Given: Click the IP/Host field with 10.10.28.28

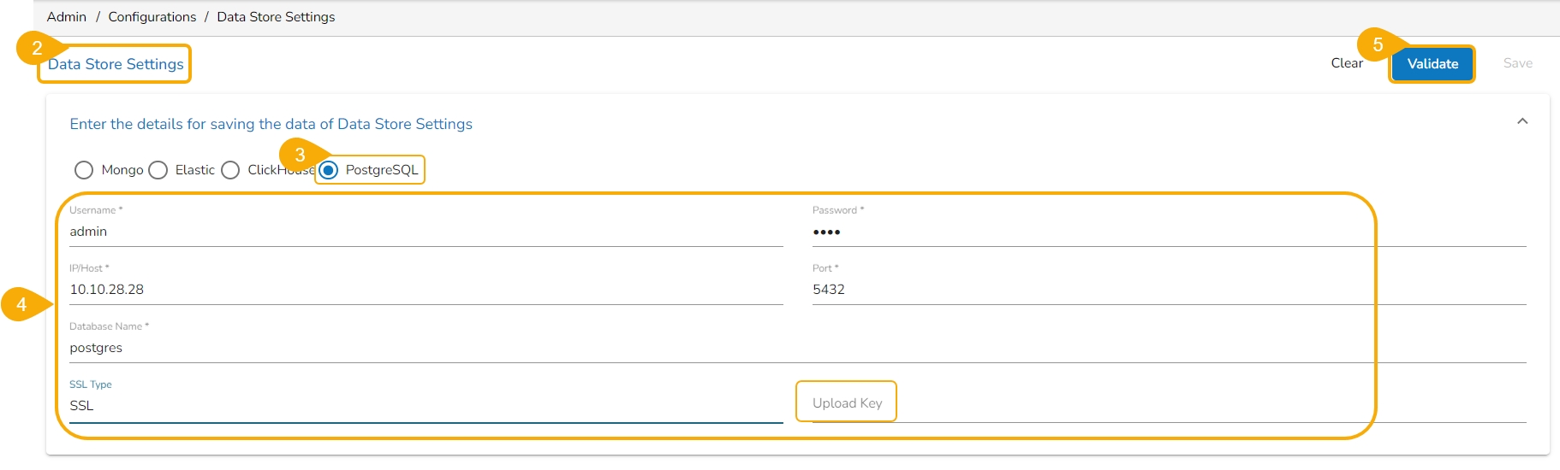Looking at the screenshot, I should [x=426, y=290].
